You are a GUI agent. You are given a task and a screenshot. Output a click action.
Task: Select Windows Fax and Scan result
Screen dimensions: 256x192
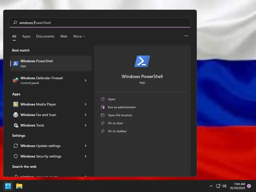pos(51,115)
